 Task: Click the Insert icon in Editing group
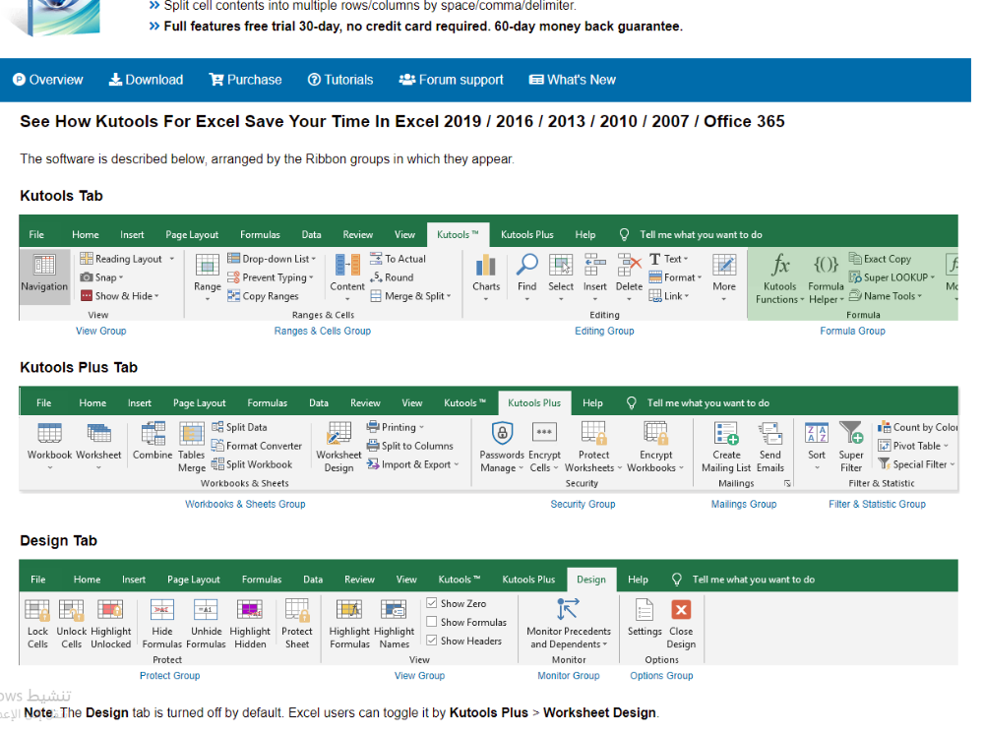point(594,265)
